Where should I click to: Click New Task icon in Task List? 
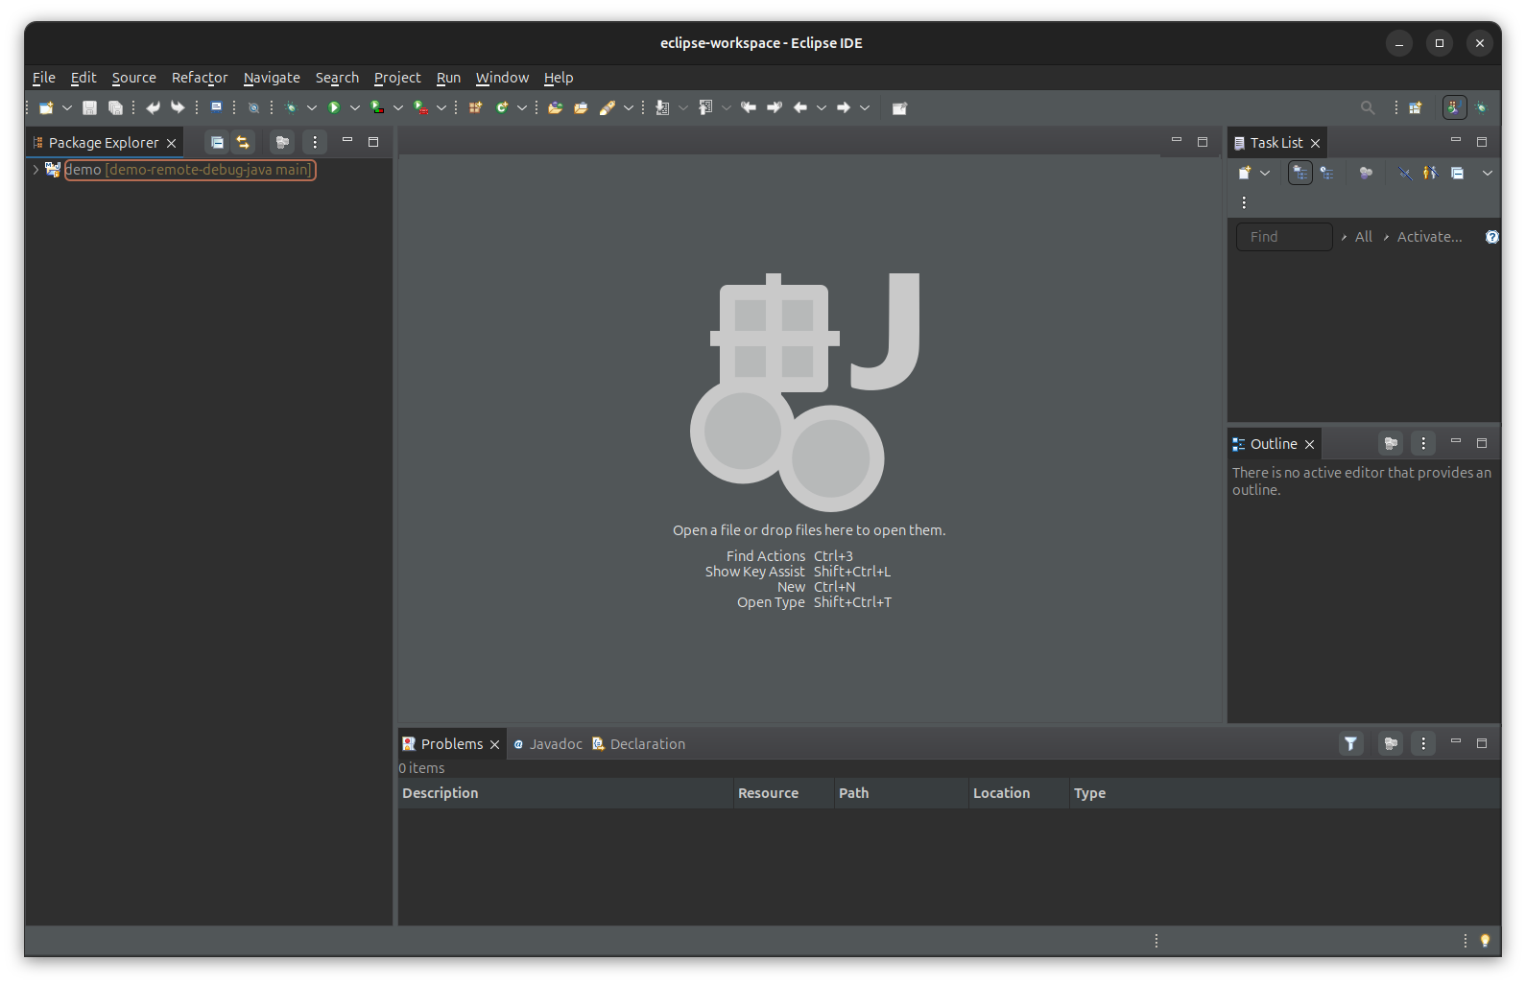pos(1245,173)
